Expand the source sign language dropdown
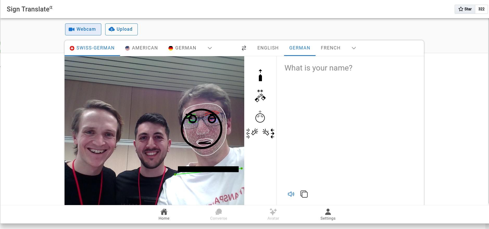This screenshot has height=229, width=489. [210, 48]
